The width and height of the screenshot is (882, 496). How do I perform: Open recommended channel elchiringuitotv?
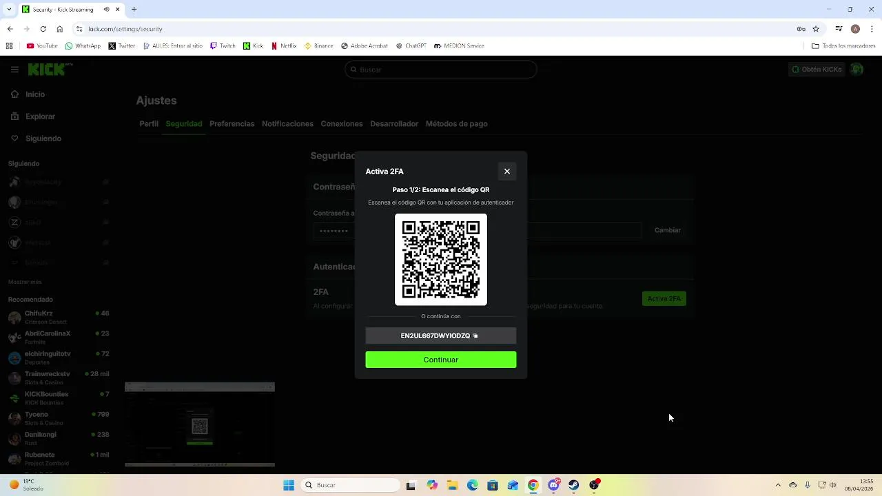[x=59, y=358]
